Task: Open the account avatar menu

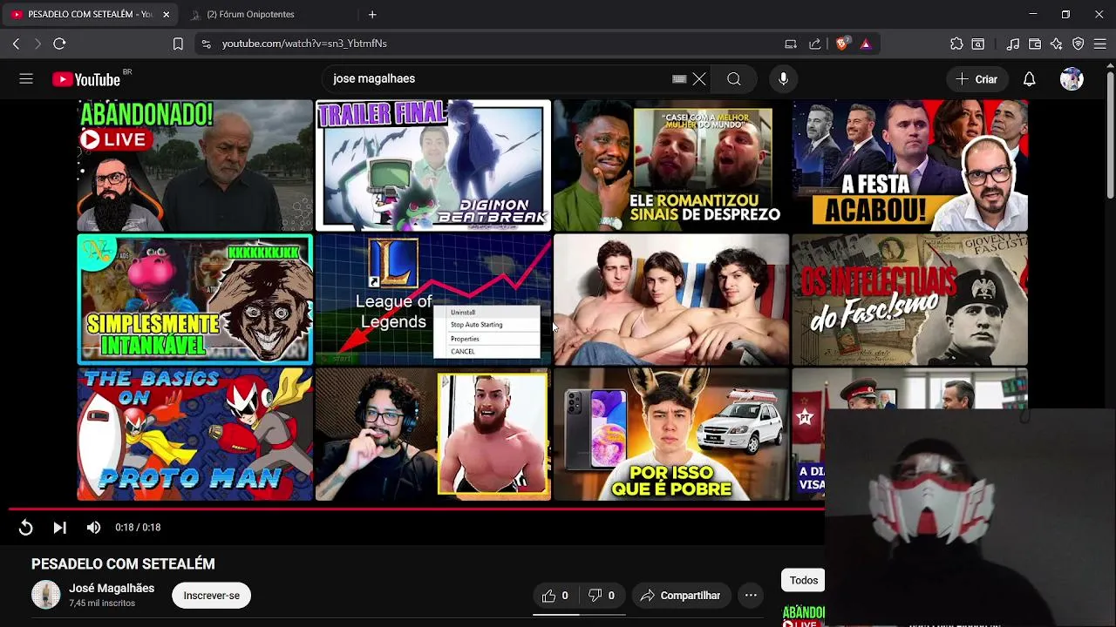Action: point(1072,79)
